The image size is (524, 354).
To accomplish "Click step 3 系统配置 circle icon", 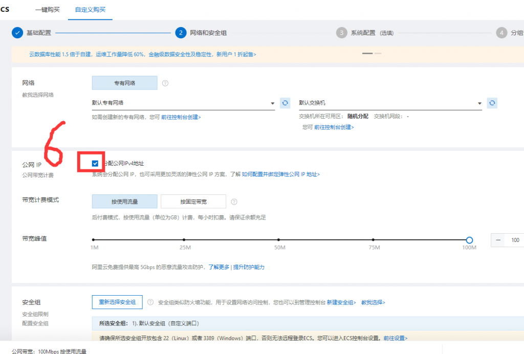I will pos(341,33).
